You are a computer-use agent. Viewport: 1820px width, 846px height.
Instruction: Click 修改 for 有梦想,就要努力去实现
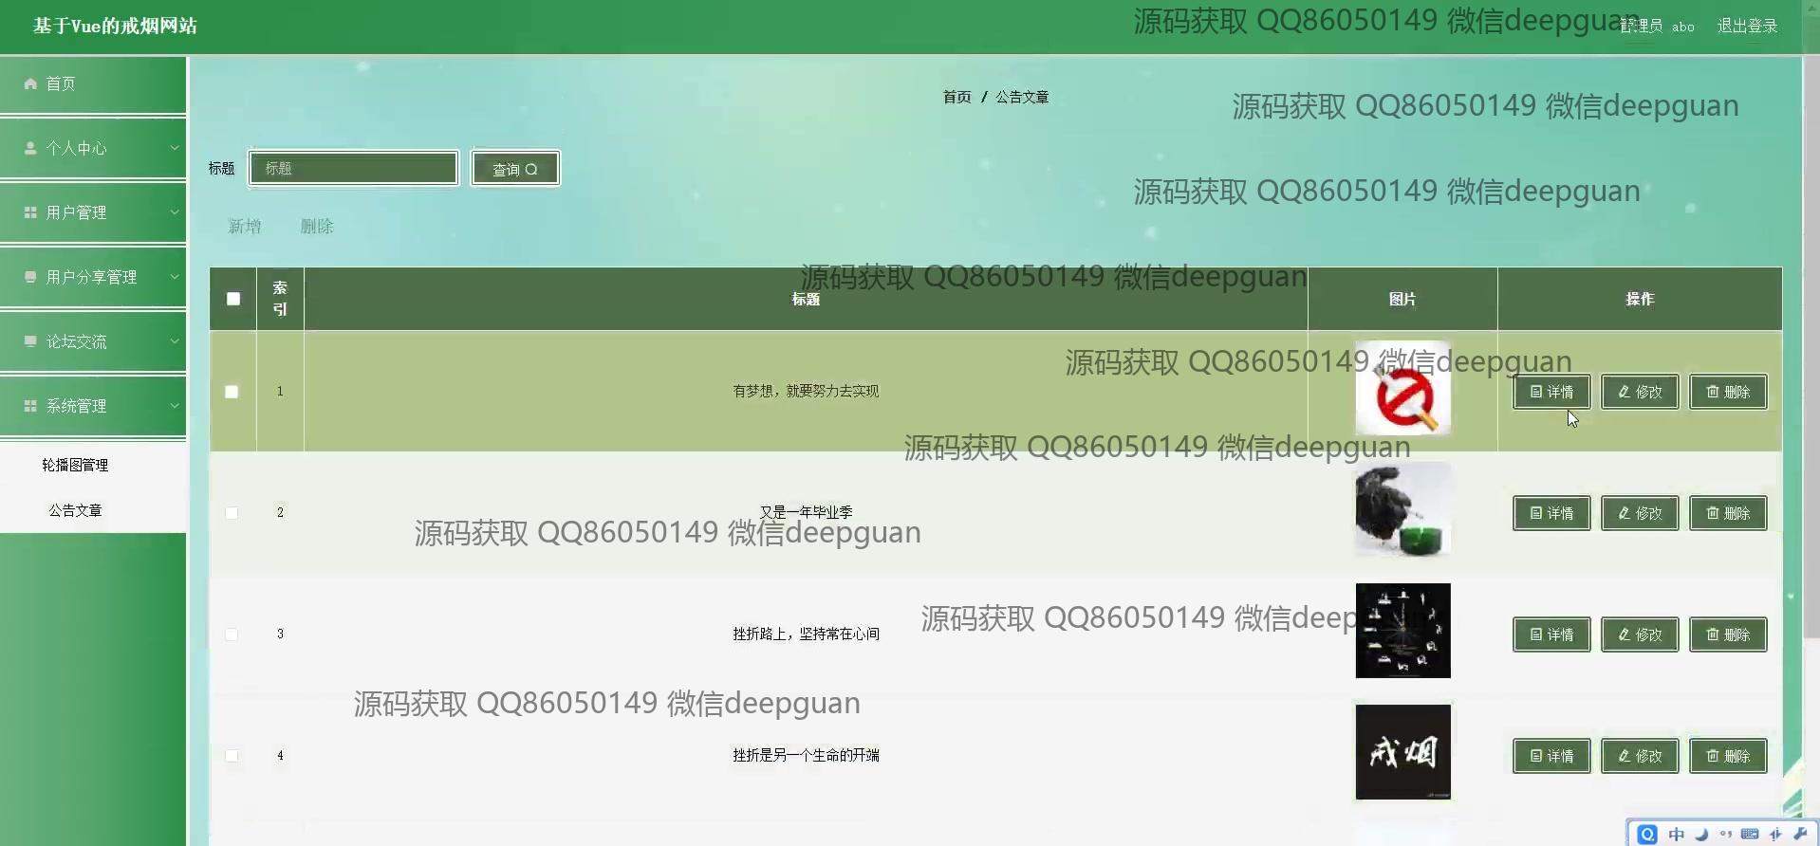tap(1640, 392)
